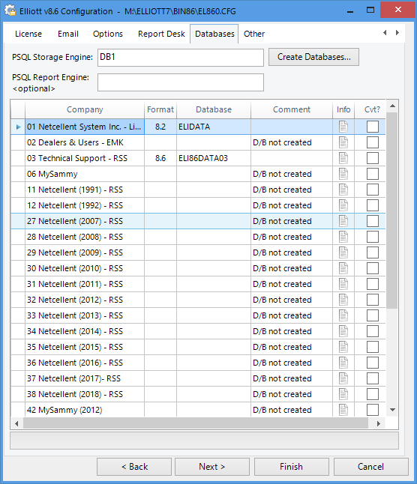Check Cvt? box for 01 Netcellent System
Image resolution: width=417 pixels, height=484 pixels.
point(373,127)
